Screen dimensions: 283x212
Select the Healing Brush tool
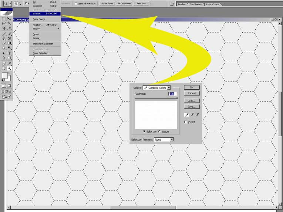[x=4, y=34]
